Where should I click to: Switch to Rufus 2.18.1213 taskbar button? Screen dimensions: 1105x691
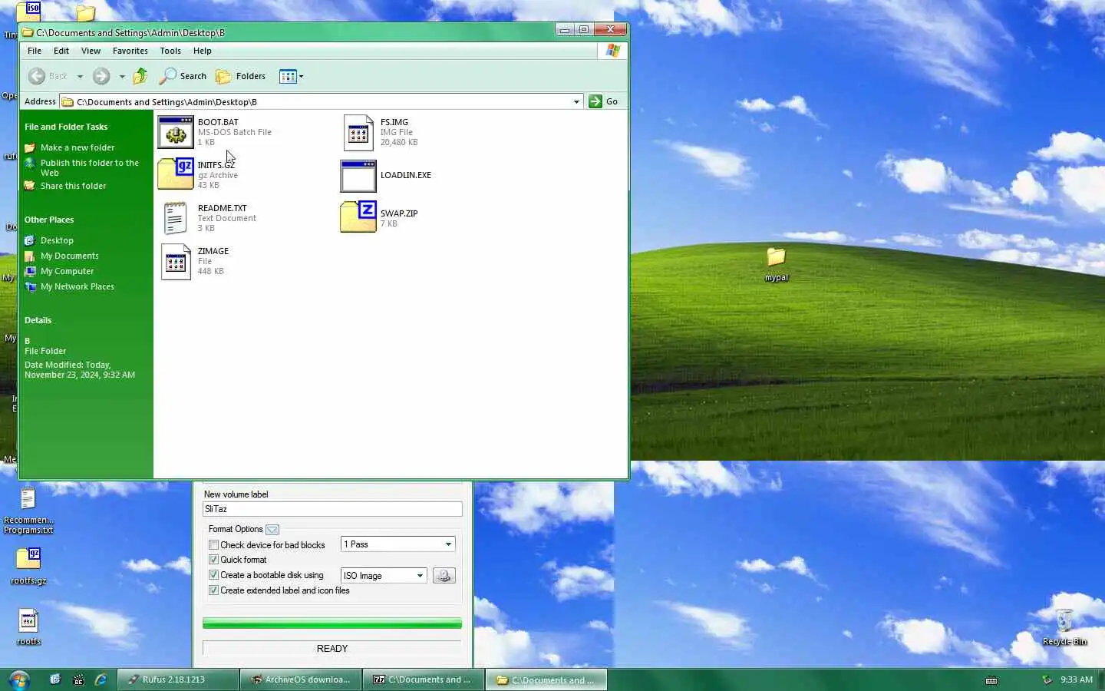(178, 679)
